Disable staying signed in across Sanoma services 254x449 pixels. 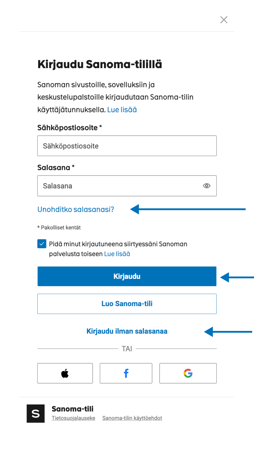point(41,244)
